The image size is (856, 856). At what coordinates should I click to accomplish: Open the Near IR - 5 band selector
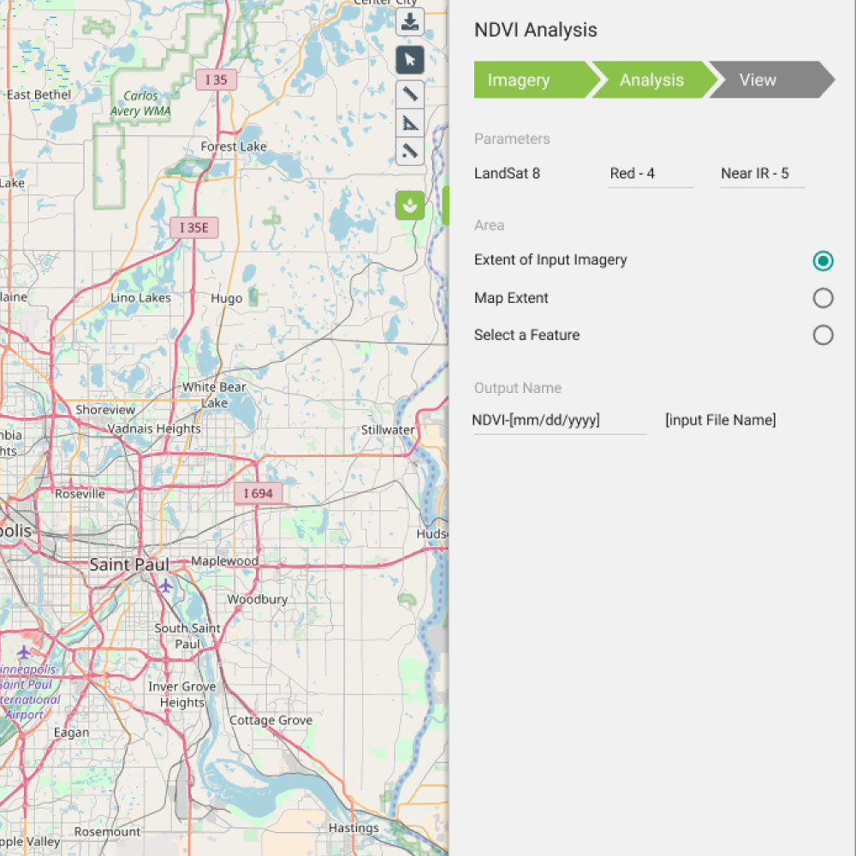click(x=761, y=174)
